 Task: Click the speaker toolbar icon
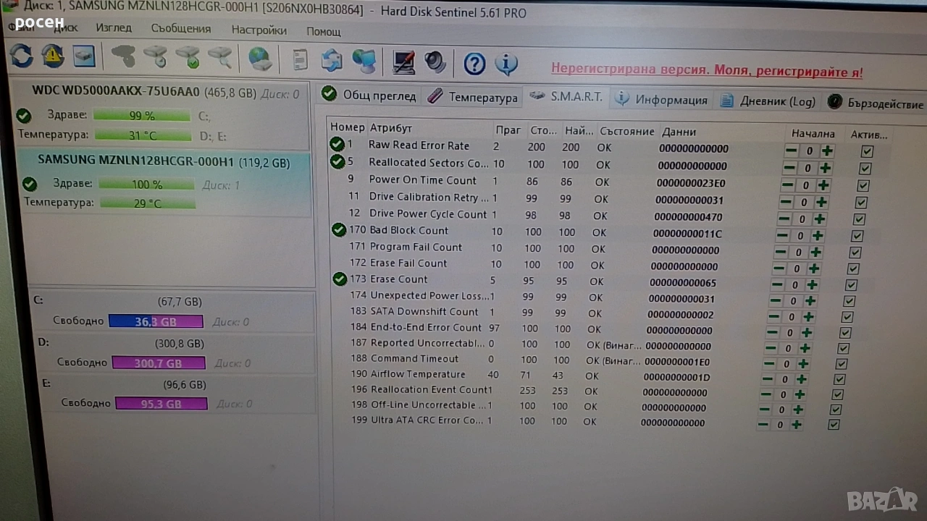[x=435, y=62]
